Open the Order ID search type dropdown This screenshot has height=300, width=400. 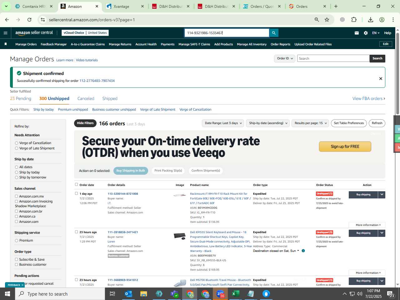(x=285, y=58)
